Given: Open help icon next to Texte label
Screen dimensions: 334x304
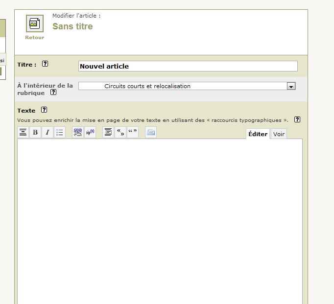Looking at the screenshot, I should (44, 110).
